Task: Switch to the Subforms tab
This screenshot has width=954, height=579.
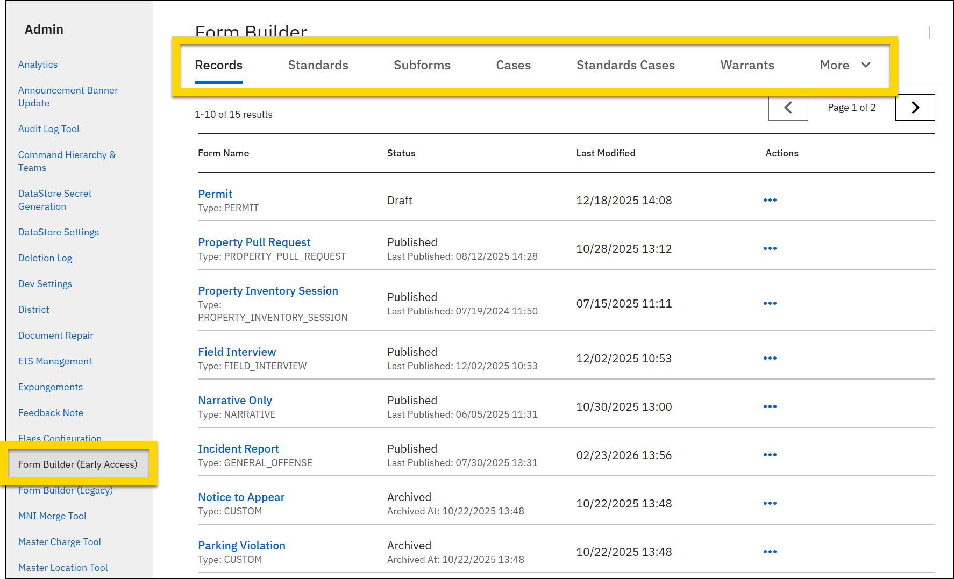Action: 422,65
